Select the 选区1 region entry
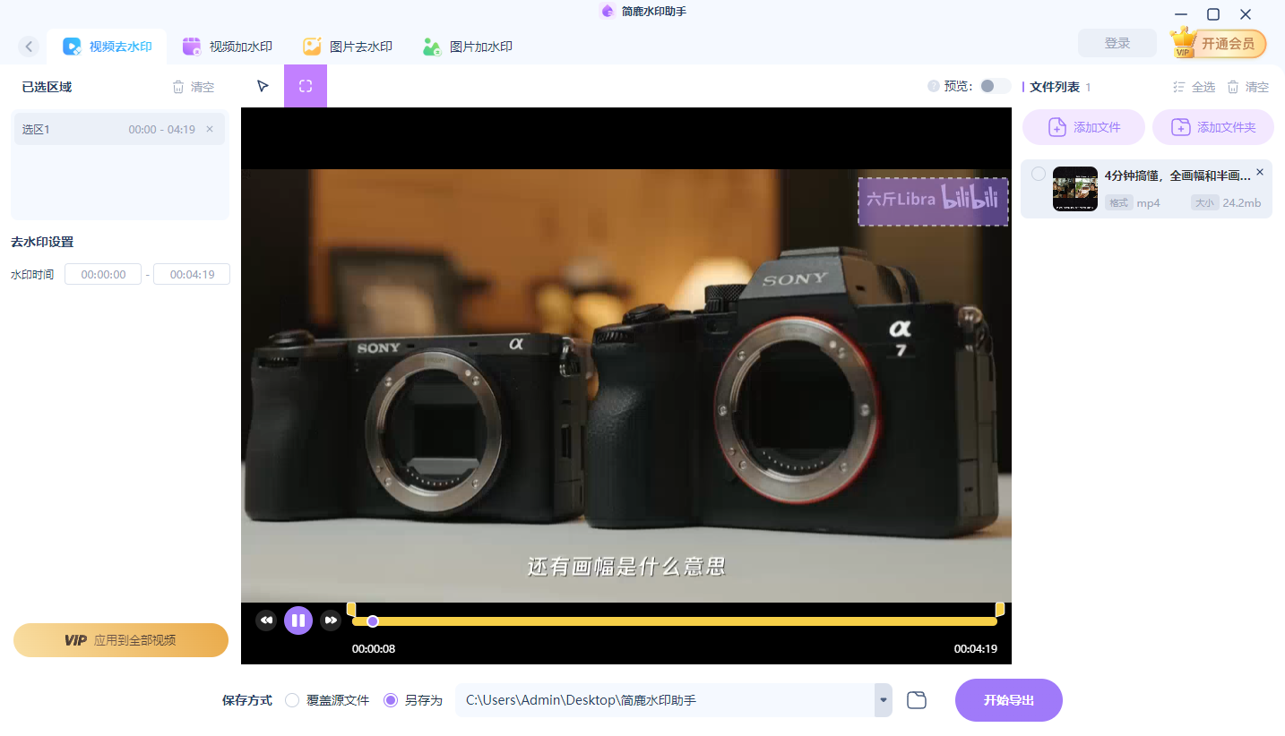The image size is (1285, 736). (x=119, y=129)
